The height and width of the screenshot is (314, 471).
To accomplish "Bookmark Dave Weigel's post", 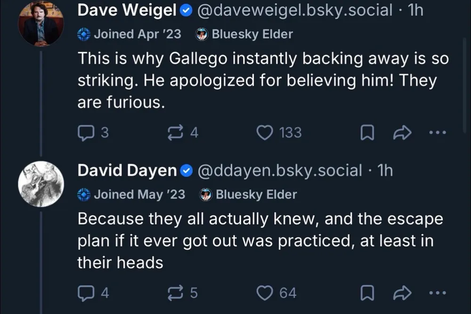I will pos(366,133).
